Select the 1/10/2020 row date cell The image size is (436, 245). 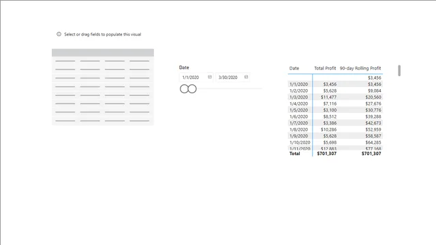point(300,142)
